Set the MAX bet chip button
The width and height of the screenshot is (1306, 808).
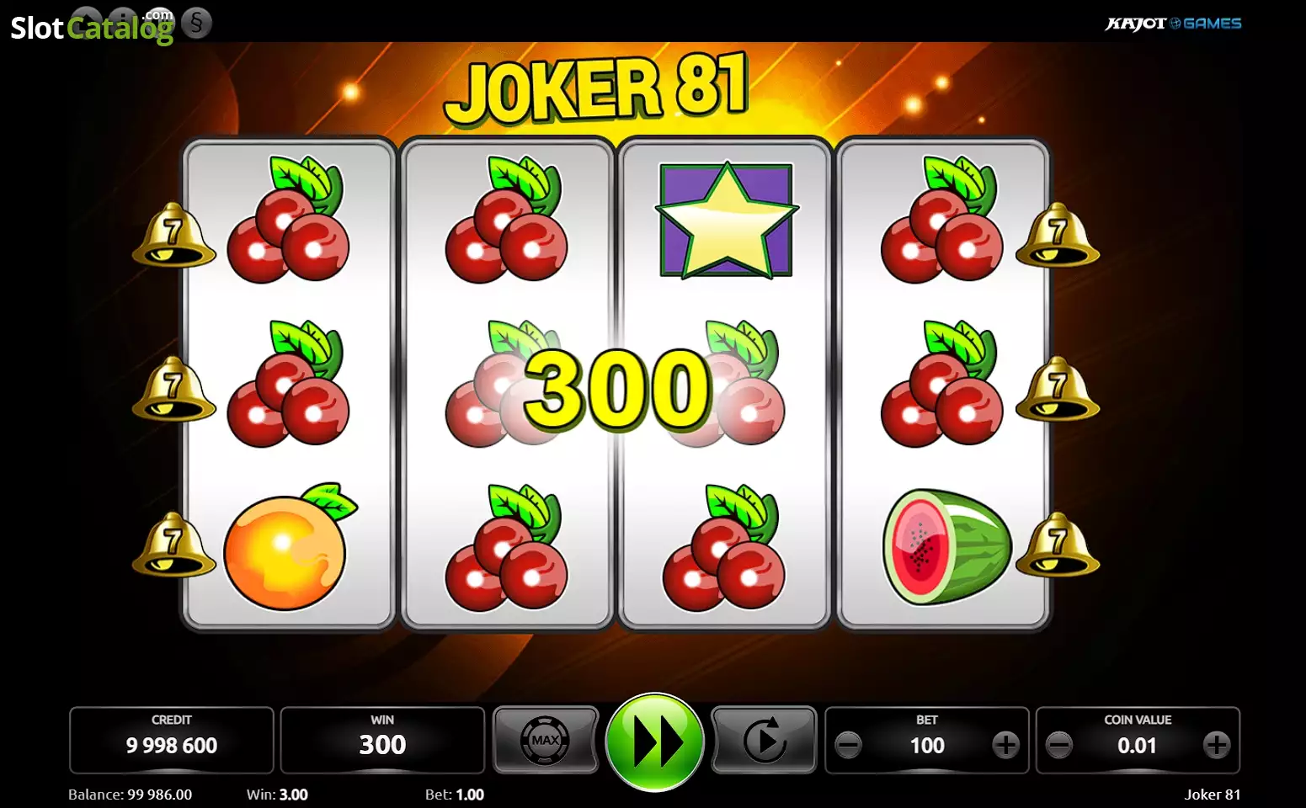546,740
